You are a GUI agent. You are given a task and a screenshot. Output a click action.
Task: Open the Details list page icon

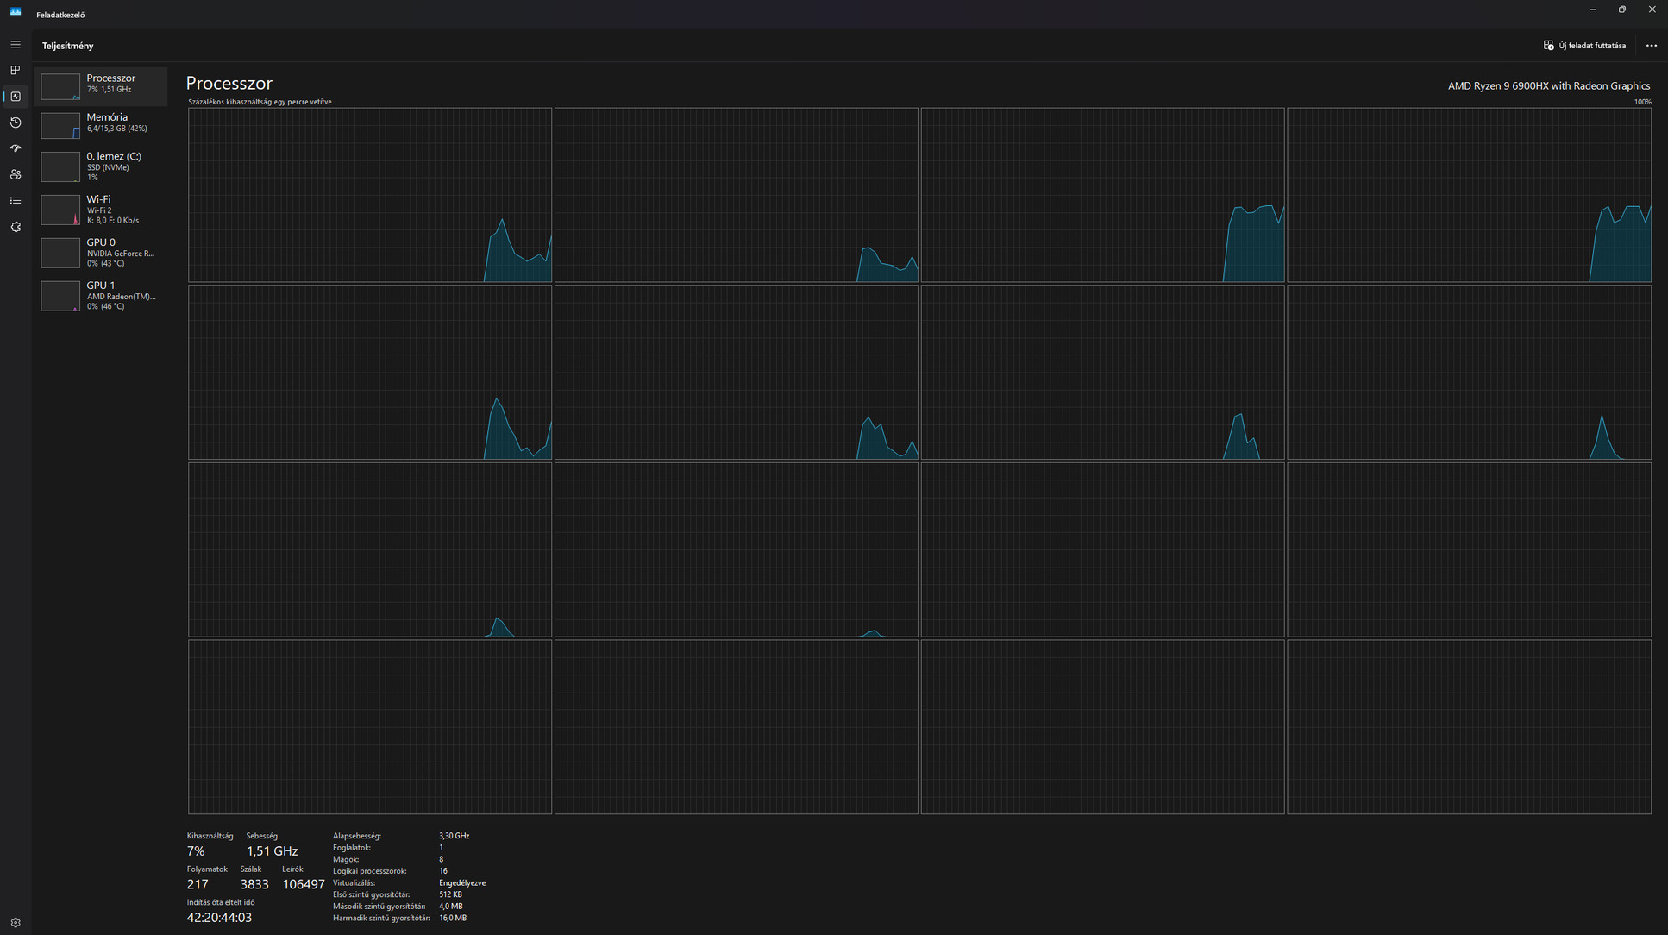16,200
